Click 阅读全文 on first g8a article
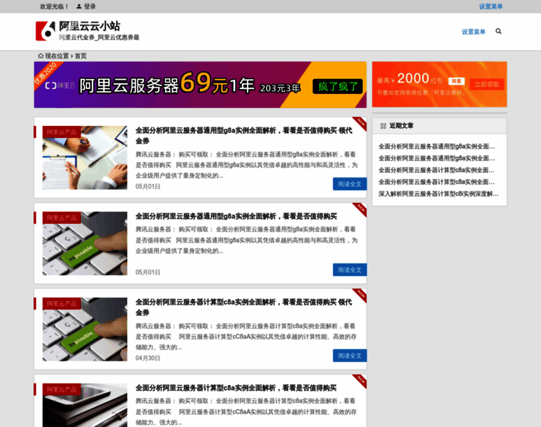 pyautogui.click(x=350, y=184)
